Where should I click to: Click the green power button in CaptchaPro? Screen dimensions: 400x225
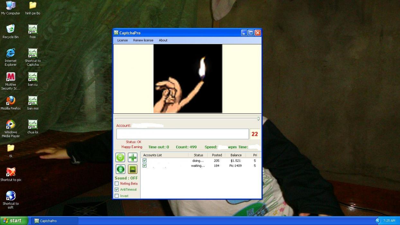point(120,157)
